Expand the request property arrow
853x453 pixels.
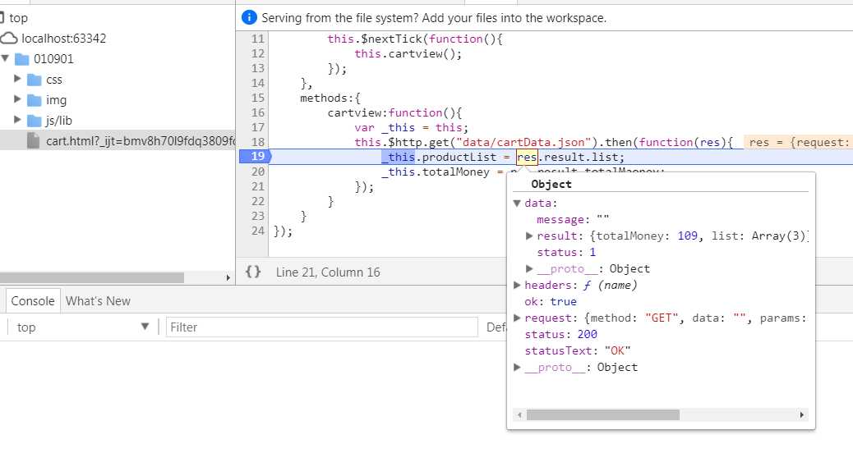(517, 318)
